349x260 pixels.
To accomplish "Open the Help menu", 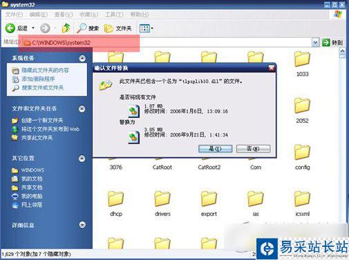I will (140, 14).
